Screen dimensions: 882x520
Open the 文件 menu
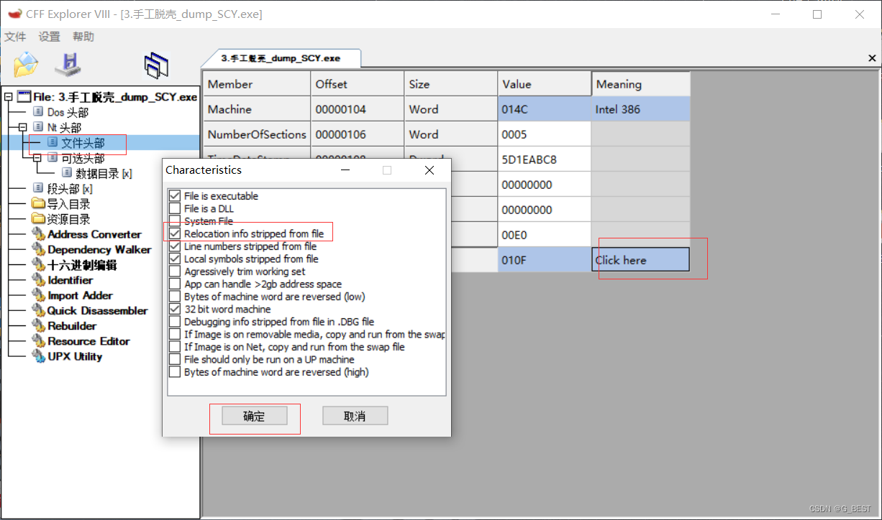click(x=15, y=37)
